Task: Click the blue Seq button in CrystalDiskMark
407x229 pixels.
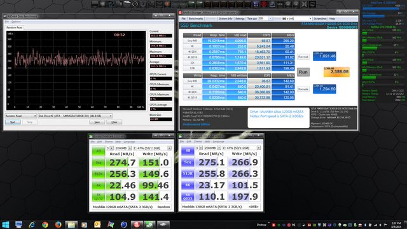Action: coord(188,162)
